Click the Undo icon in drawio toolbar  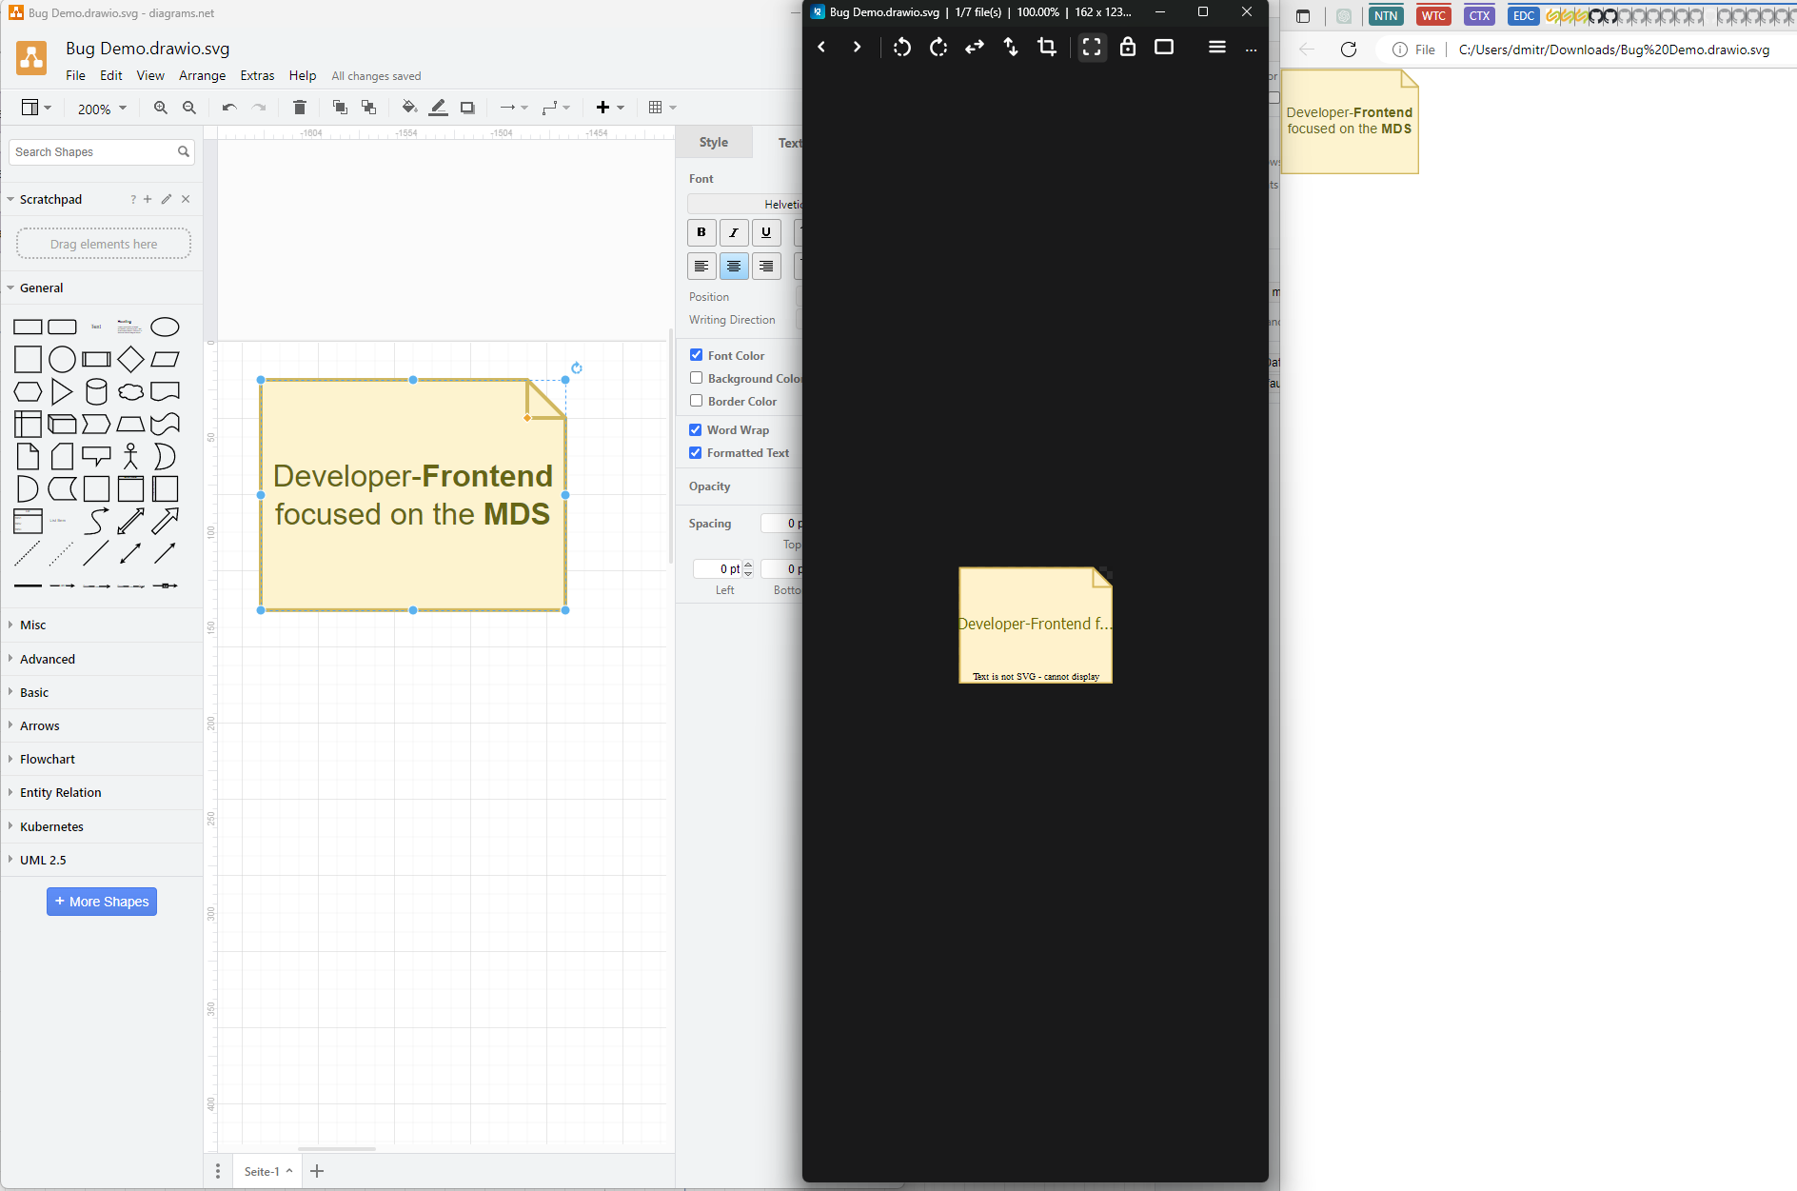(228, 107)
